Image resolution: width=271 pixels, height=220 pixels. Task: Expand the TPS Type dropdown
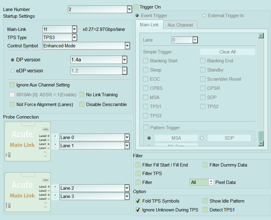coord(75,38)
